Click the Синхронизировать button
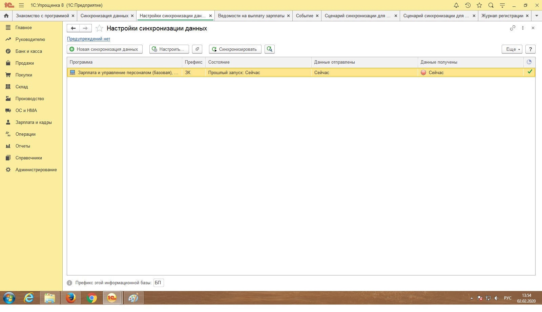Screen dimensions: 542x312 235,49
